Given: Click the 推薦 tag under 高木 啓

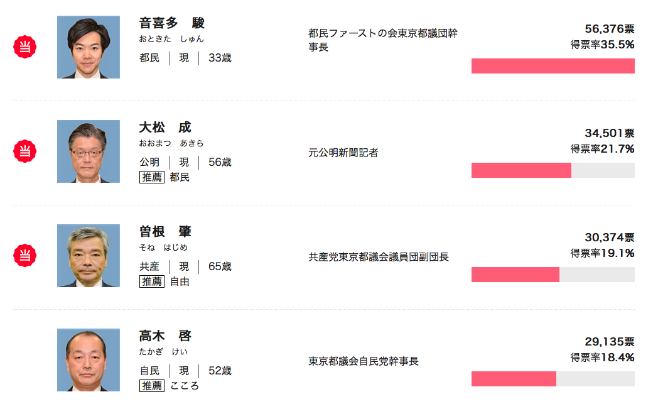Looking at the screenshot, I should (x=152, y=386).
